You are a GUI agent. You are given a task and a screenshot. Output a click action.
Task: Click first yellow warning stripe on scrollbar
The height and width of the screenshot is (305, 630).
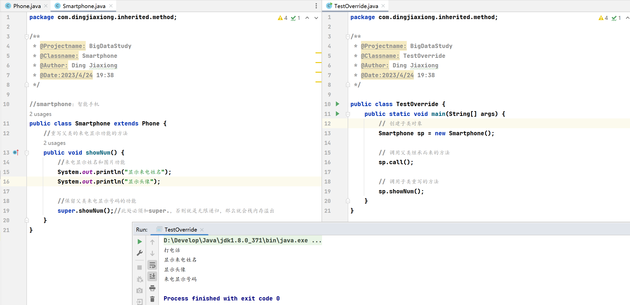coord(318,53)
